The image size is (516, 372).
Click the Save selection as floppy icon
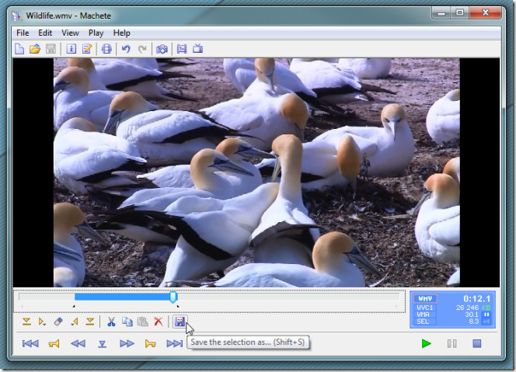pyautogui.click(x=180, y=322)
